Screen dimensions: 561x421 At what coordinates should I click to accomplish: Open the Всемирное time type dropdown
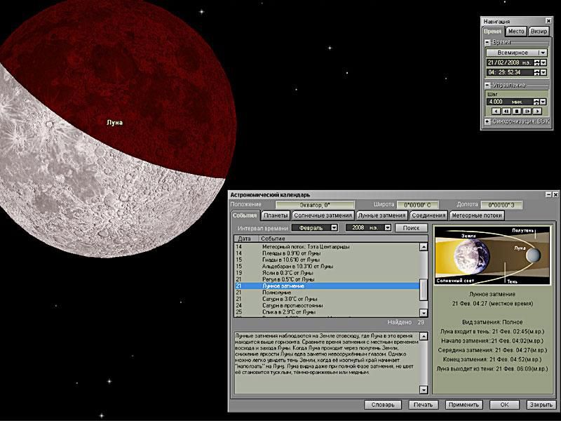(x=541, y=53)
